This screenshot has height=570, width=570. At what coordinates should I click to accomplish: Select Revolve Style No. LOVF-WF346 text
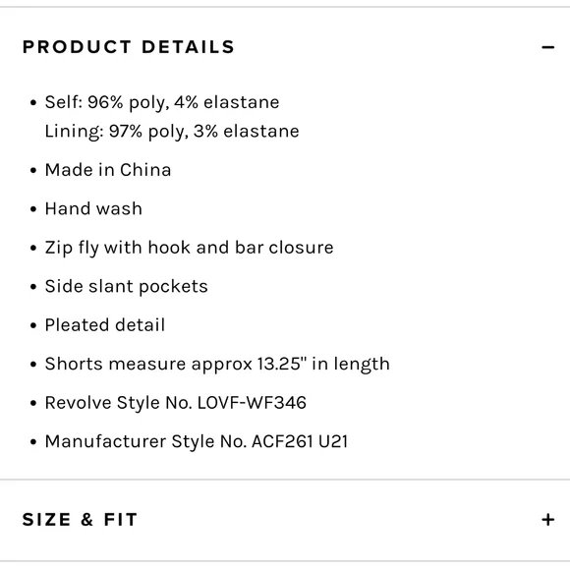[x=175, y=403]
